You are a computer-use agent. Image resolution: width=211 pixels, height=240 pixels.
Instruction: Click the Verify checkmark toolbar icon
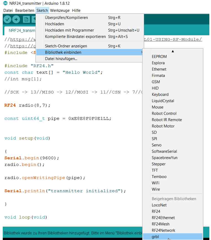point(8,20)
